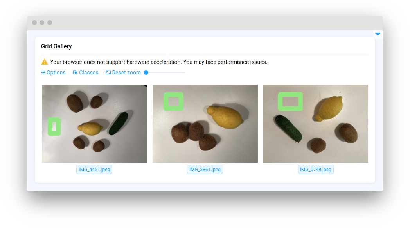Viewport: 410px width, 230px height.
Task: Click the Reset zoom text
Action: pyautogui.click(x=126, y=73)
